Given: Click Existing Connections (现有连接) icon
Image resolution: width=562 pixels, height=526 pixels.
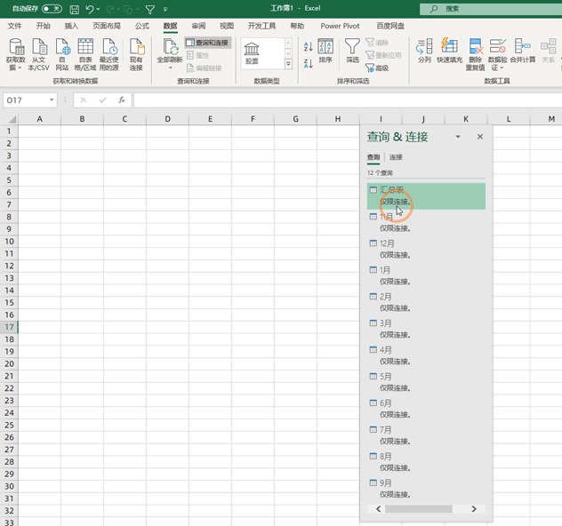Looking at the screenshot, I should click(x=136, y=54).
